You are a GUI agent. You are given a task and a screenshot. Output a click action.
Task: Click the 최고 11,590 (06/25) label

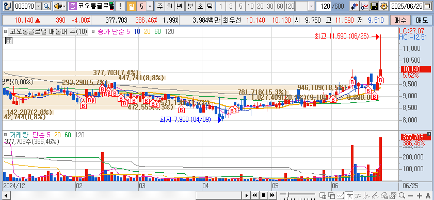pyautogui.click(x=342, y=36)
